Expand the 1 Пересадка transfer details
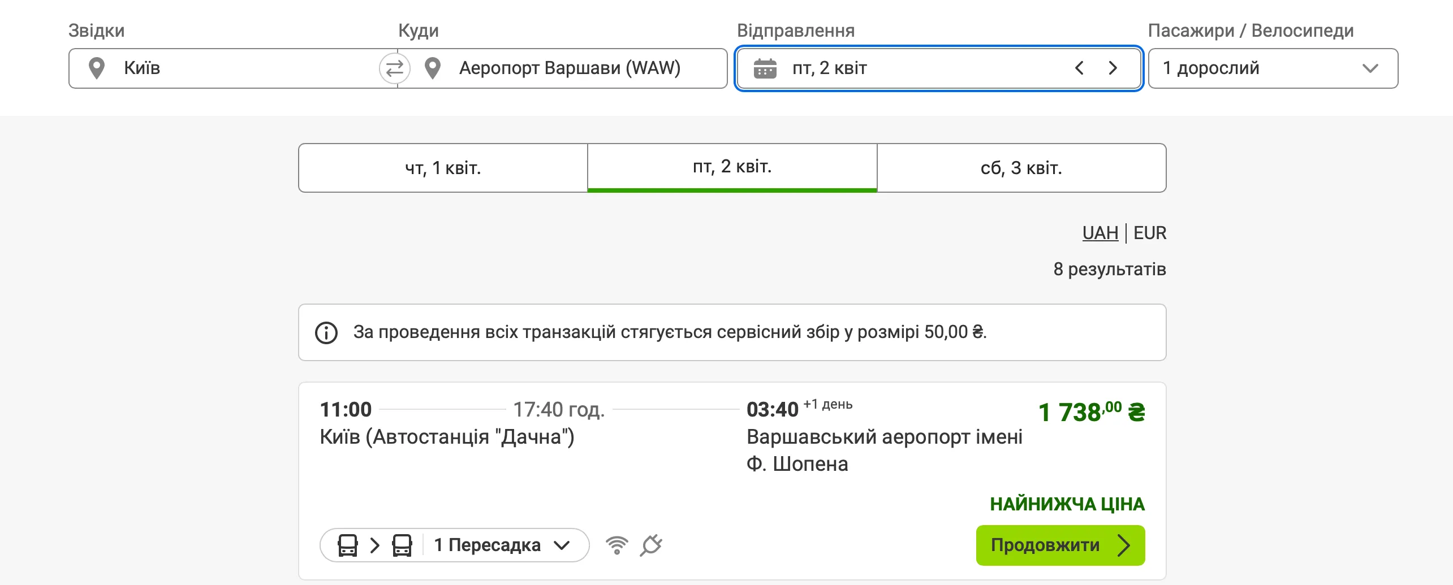 501,545
